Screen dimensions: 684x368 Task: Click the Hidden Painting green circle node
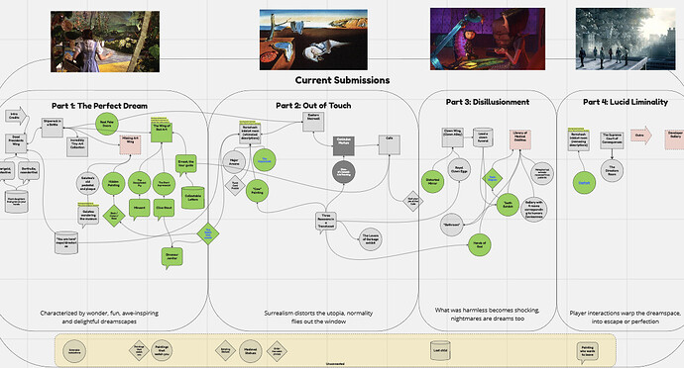coord(113,183)
